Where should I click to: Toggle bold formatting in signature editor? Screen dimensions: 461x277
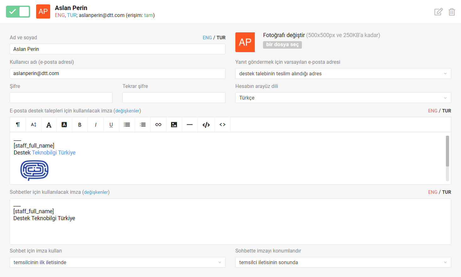(x=80, y=125)
